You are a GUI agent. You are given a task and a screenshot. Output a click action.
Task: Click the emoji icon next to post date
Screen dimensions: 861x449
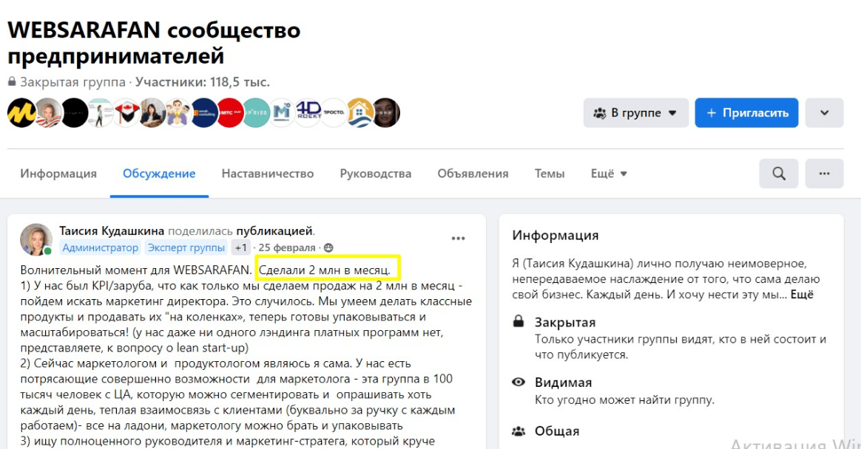(x=329, y=247)
